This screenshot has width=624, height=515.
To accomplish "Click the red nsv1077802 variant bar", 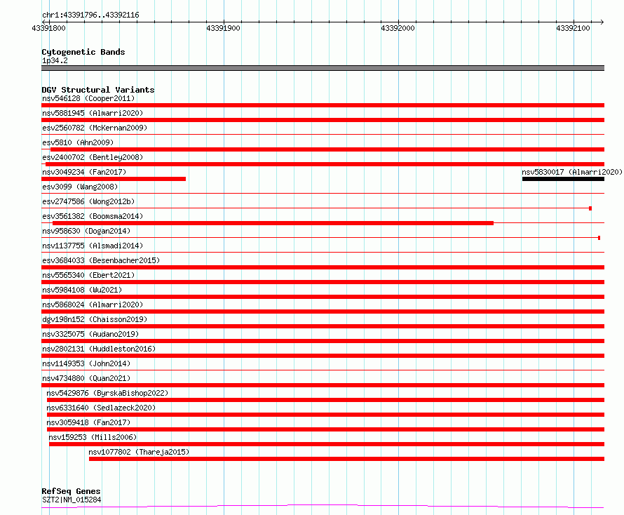I will pos(346,459).
